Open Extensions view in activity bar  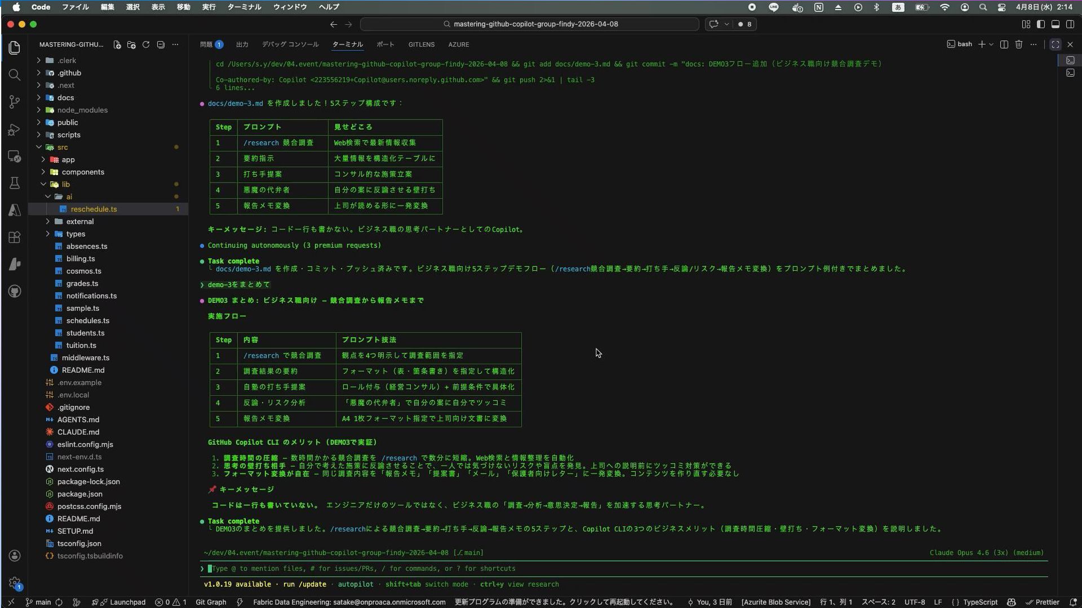tap(15, 237)
